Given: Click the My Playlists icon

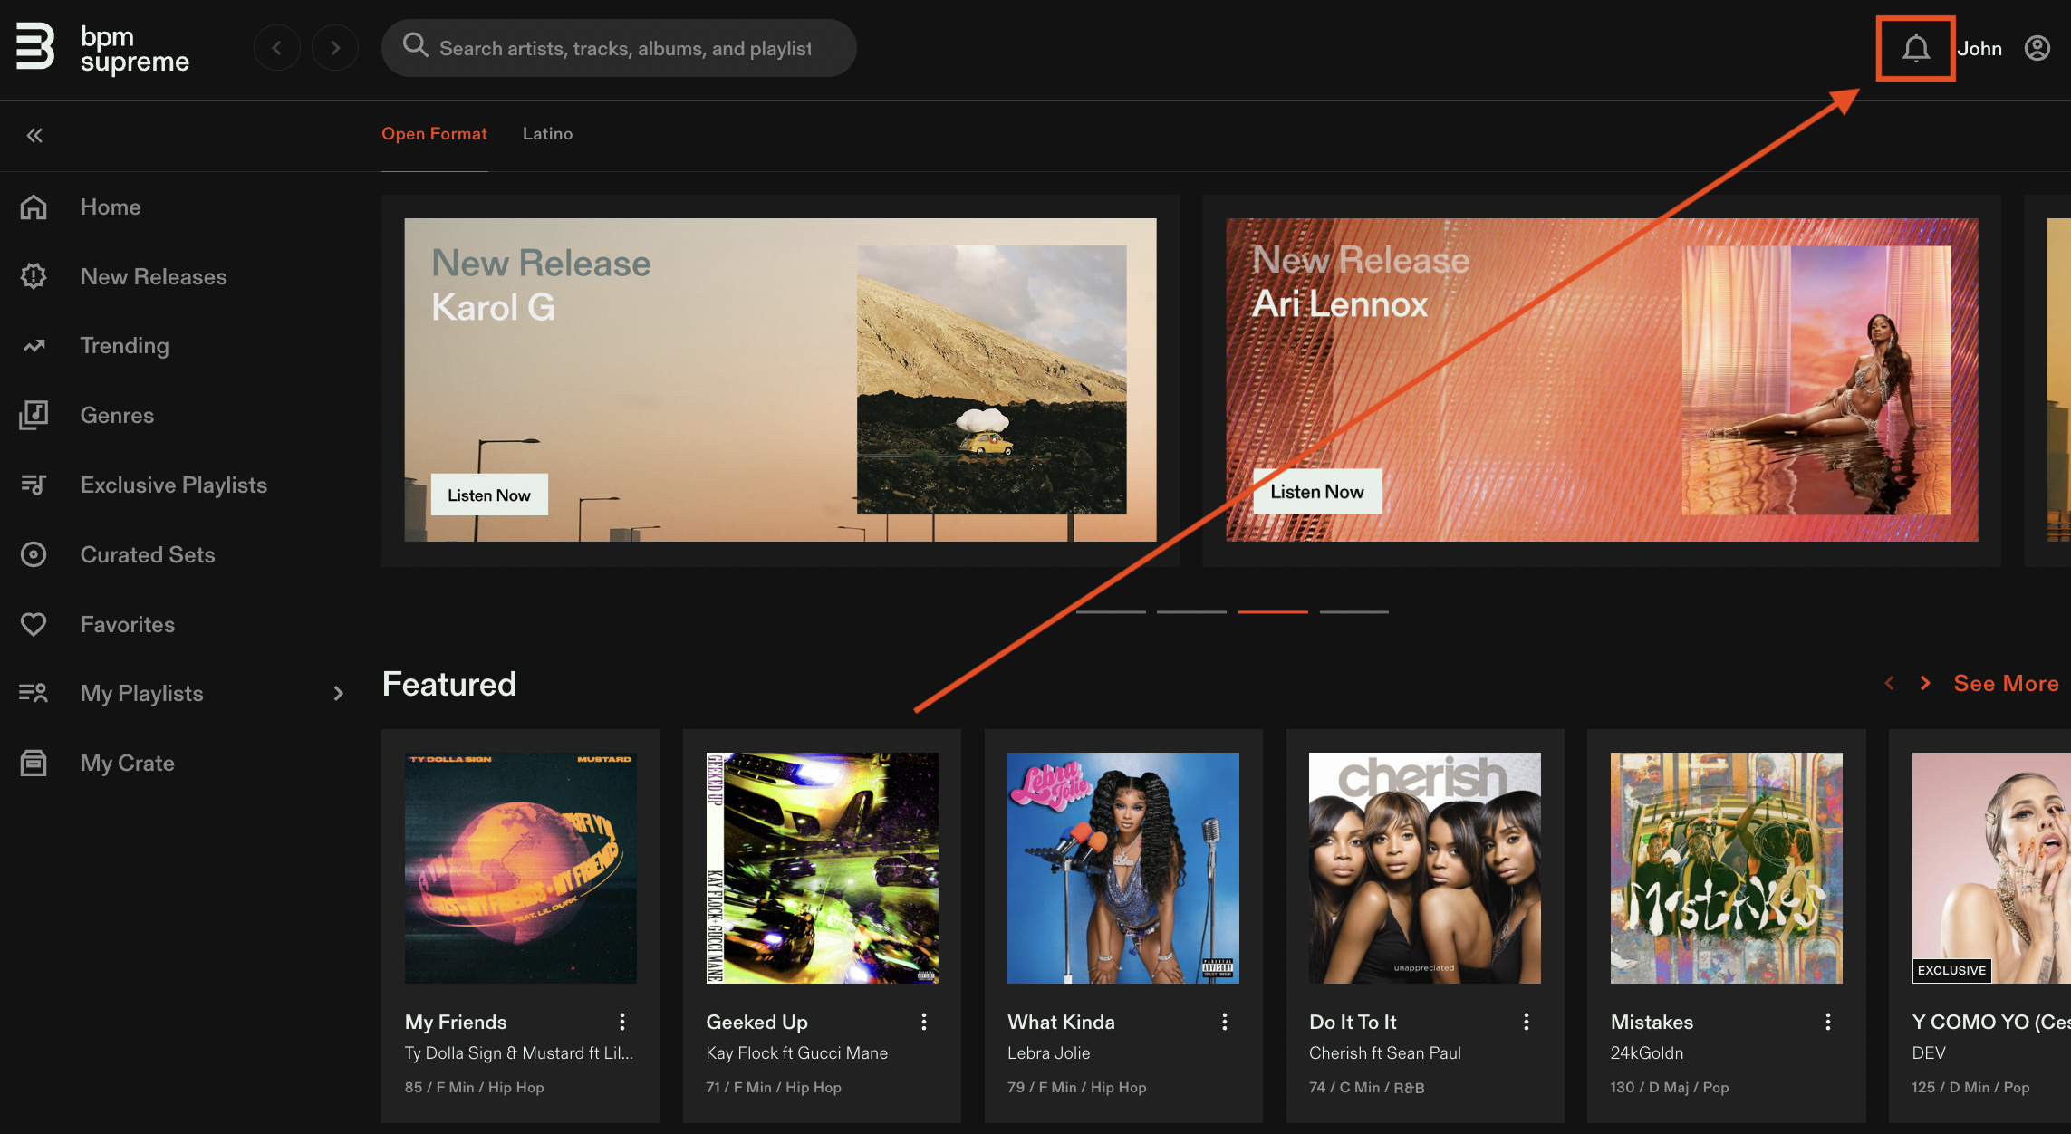Looking at the screenshot, I should pos(34,693).
